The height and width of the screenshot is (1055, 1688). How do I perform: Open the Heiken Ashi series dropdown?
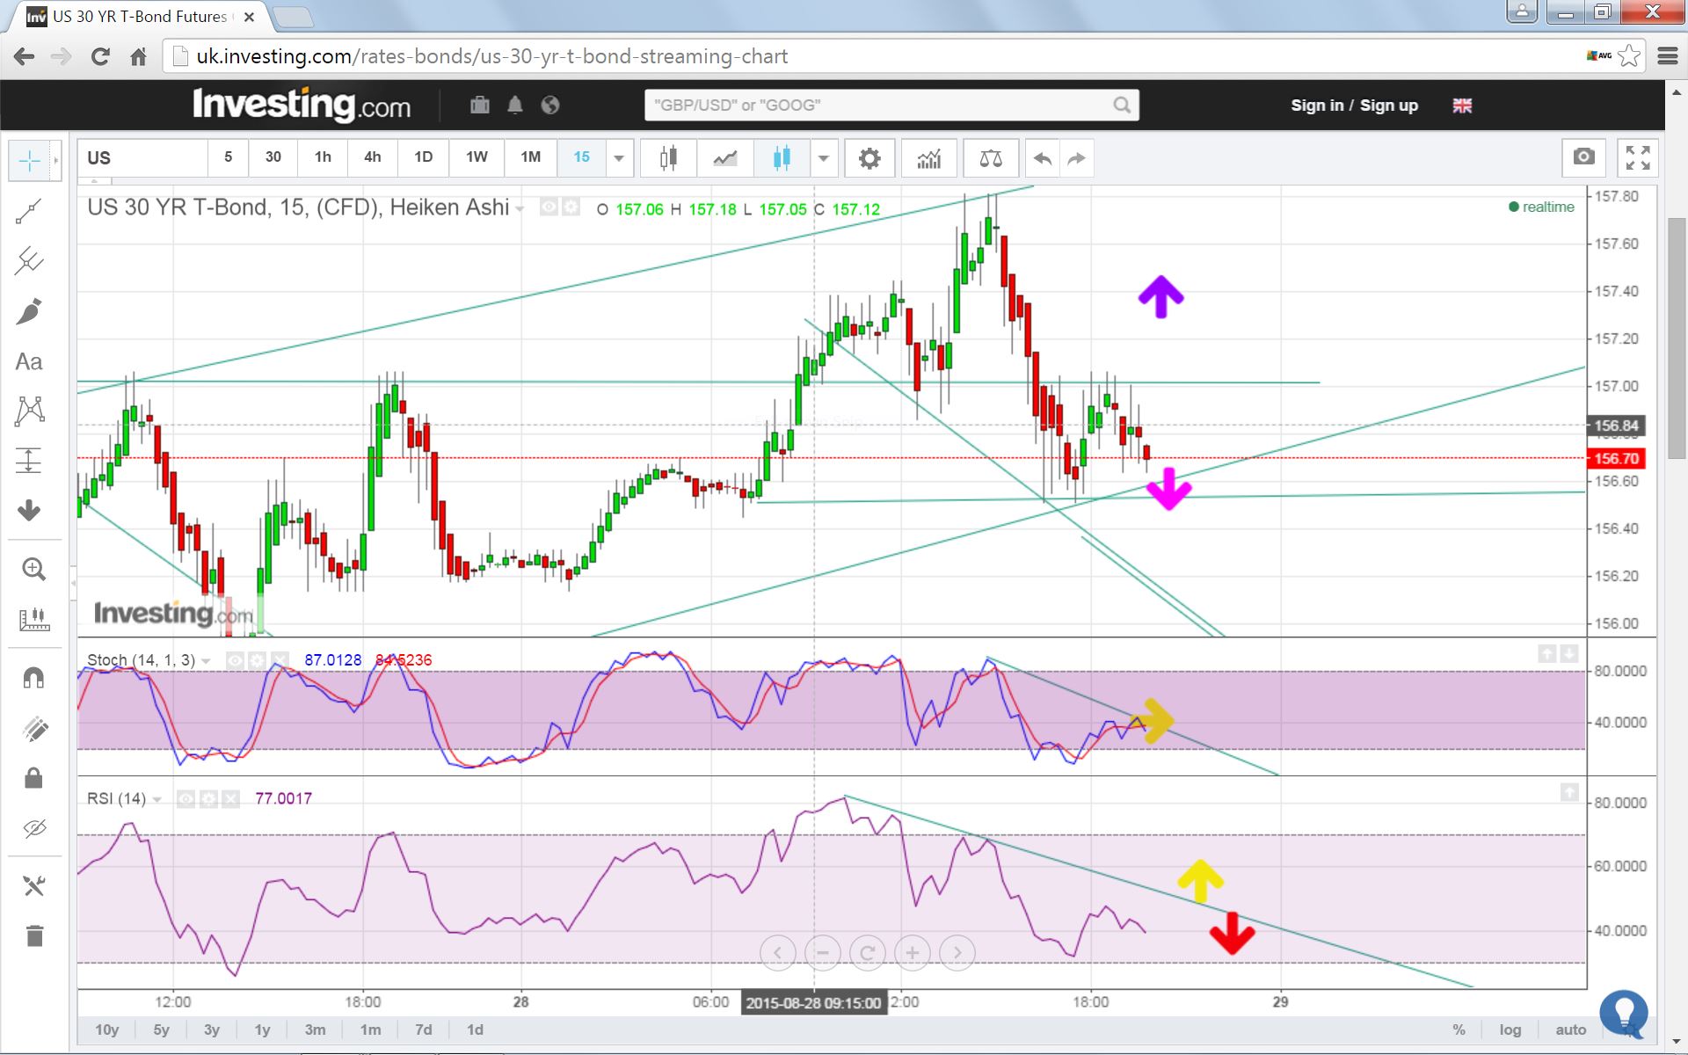pyautogui.click(x=520, y=209)
